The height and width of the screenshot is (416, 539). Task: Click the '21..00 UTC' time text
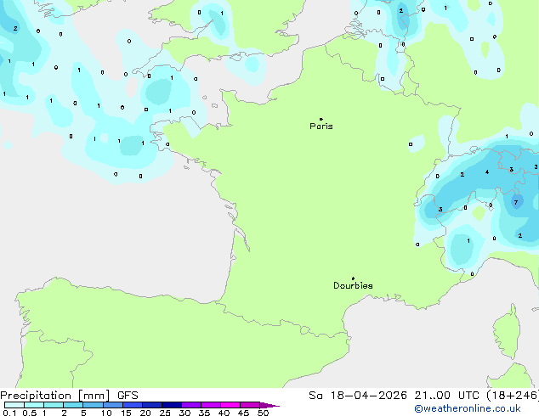click(x=446, y=396)
